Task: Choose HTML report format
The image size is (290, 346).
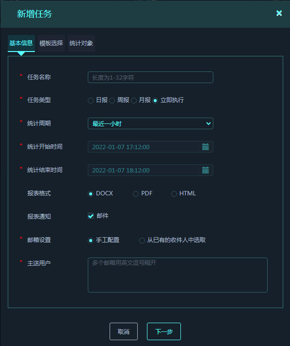Action: (x=174, y=194)
